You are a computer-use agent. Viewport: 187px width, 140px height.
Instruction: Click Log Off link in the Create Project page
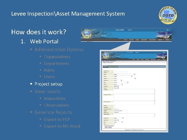pos(137,52)
